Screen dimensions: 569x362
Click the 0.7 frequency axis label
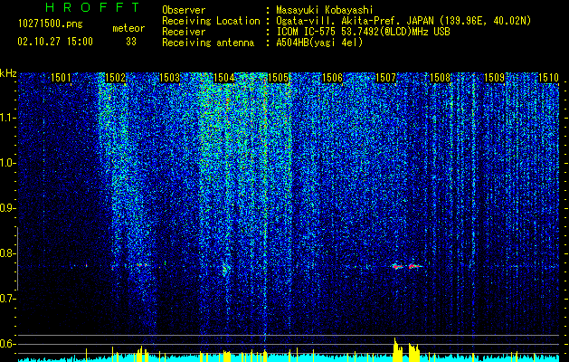pos(7,299)
